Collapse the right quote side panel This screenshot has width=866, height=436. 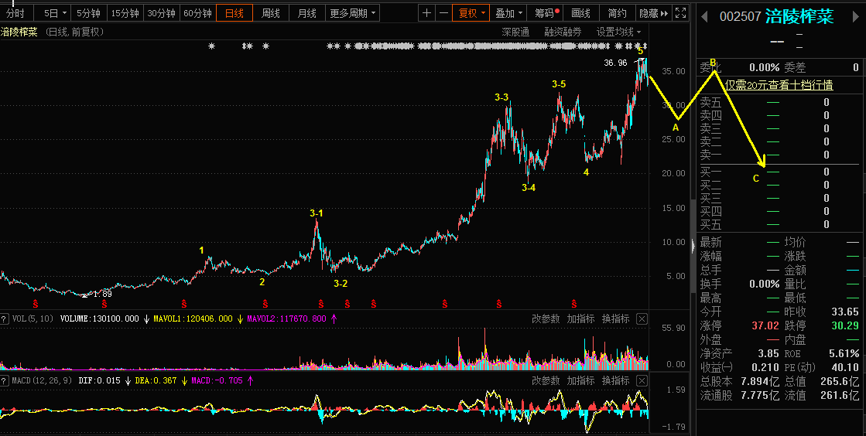pyautogui.click(x=693, y=246)
